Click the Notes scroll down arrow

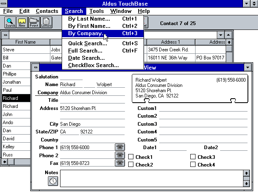pos(246,183)
